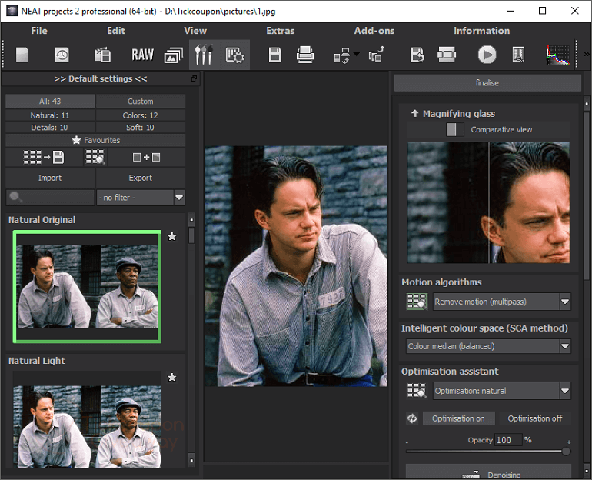Collapse the Magnifying glass section arrow
Viewport: 592px width, 480px height.
click(415, 113)
